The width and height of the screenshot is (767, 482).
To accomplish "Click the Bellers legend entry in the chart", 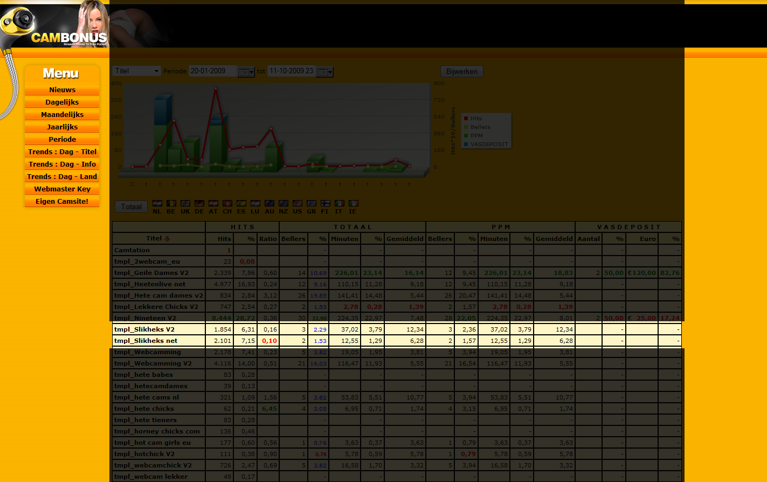I will point(477,127).
